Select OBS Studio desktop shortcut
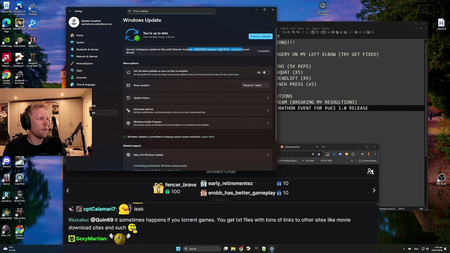This screenshot has width=450, height=253. 441,179
